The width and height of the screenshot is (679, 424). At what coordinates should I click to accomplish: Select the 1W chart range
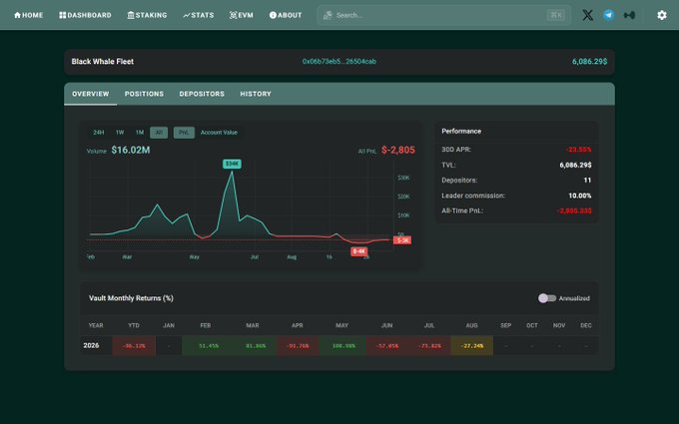pyautogui.click(x=120, y=133)
